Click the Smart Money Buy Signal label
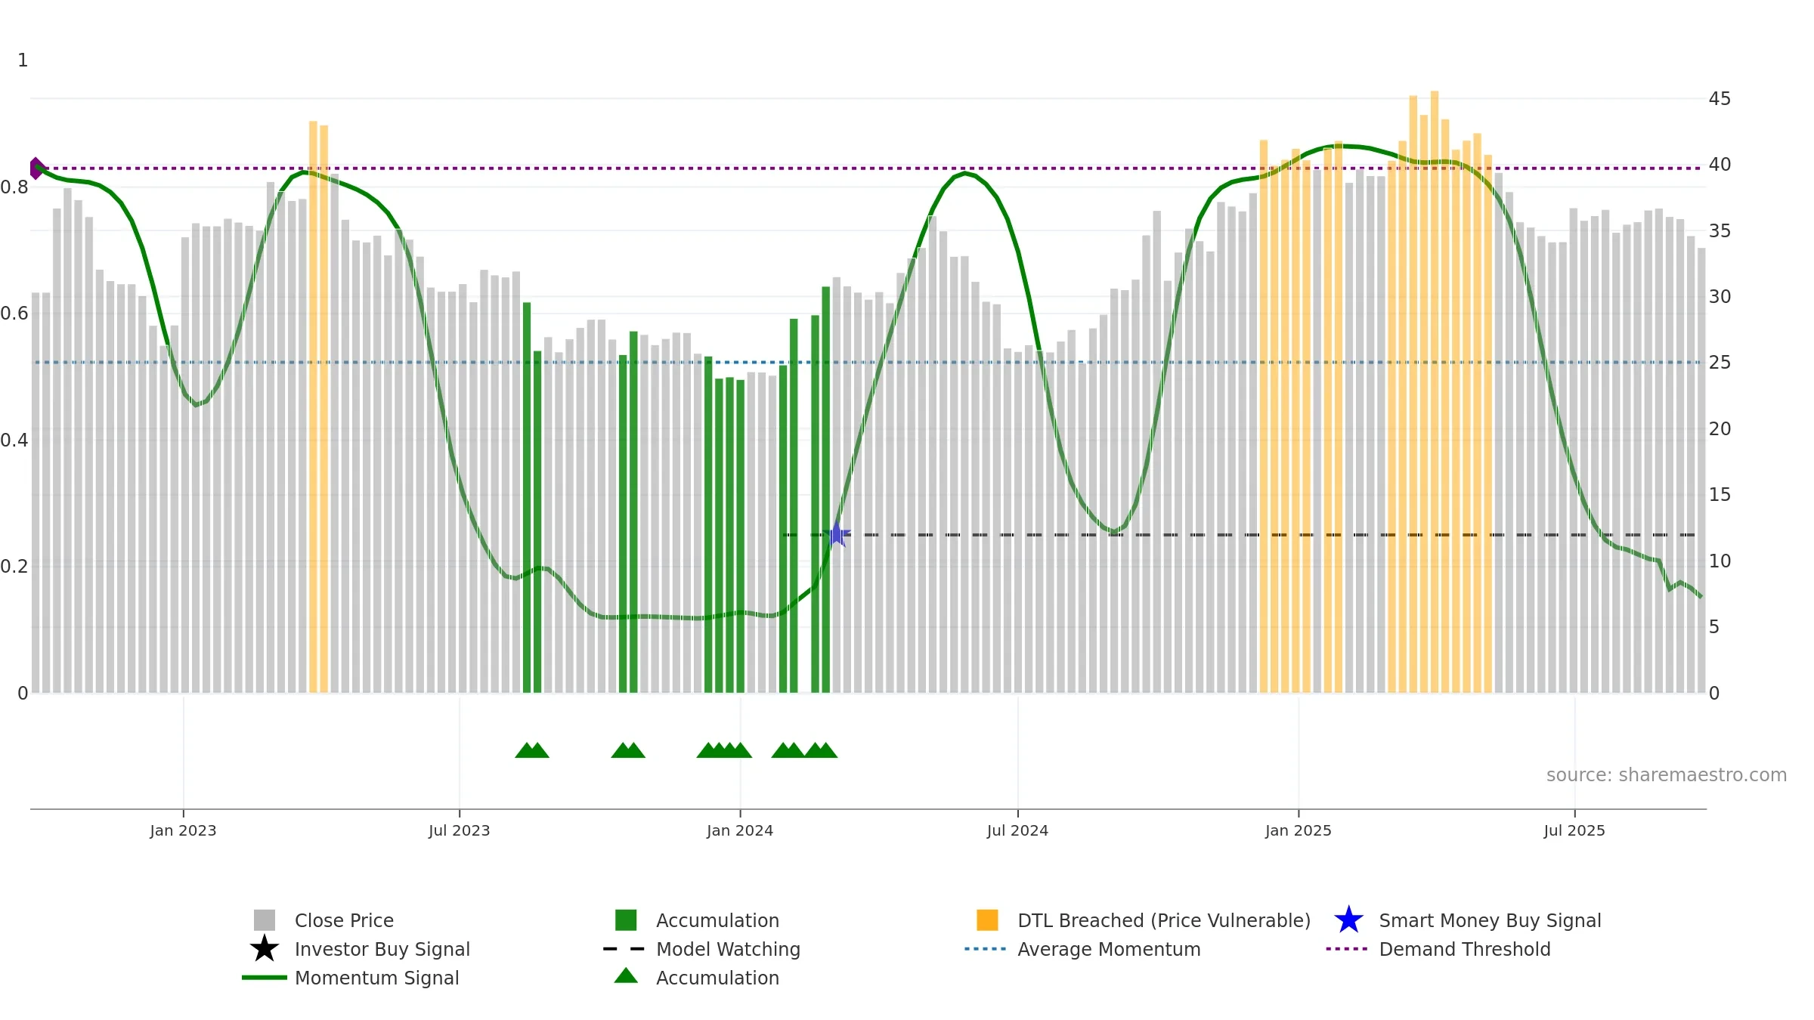The width and height of the screenshot is (1814, 1020). pos(1490,921)
